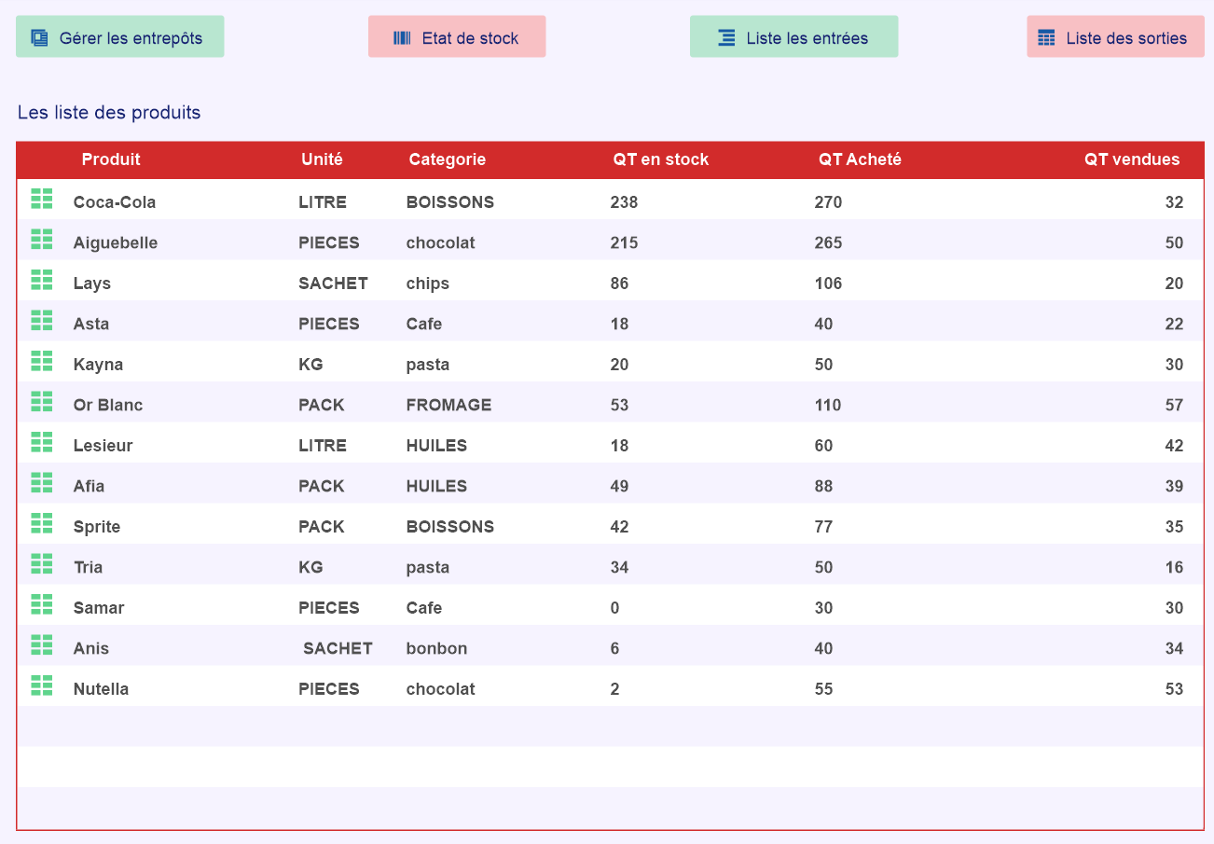Image resolution: width=1214 pixels, height=844 pixels.
Task: Select the Lays product name
Action: coord(92,284)
